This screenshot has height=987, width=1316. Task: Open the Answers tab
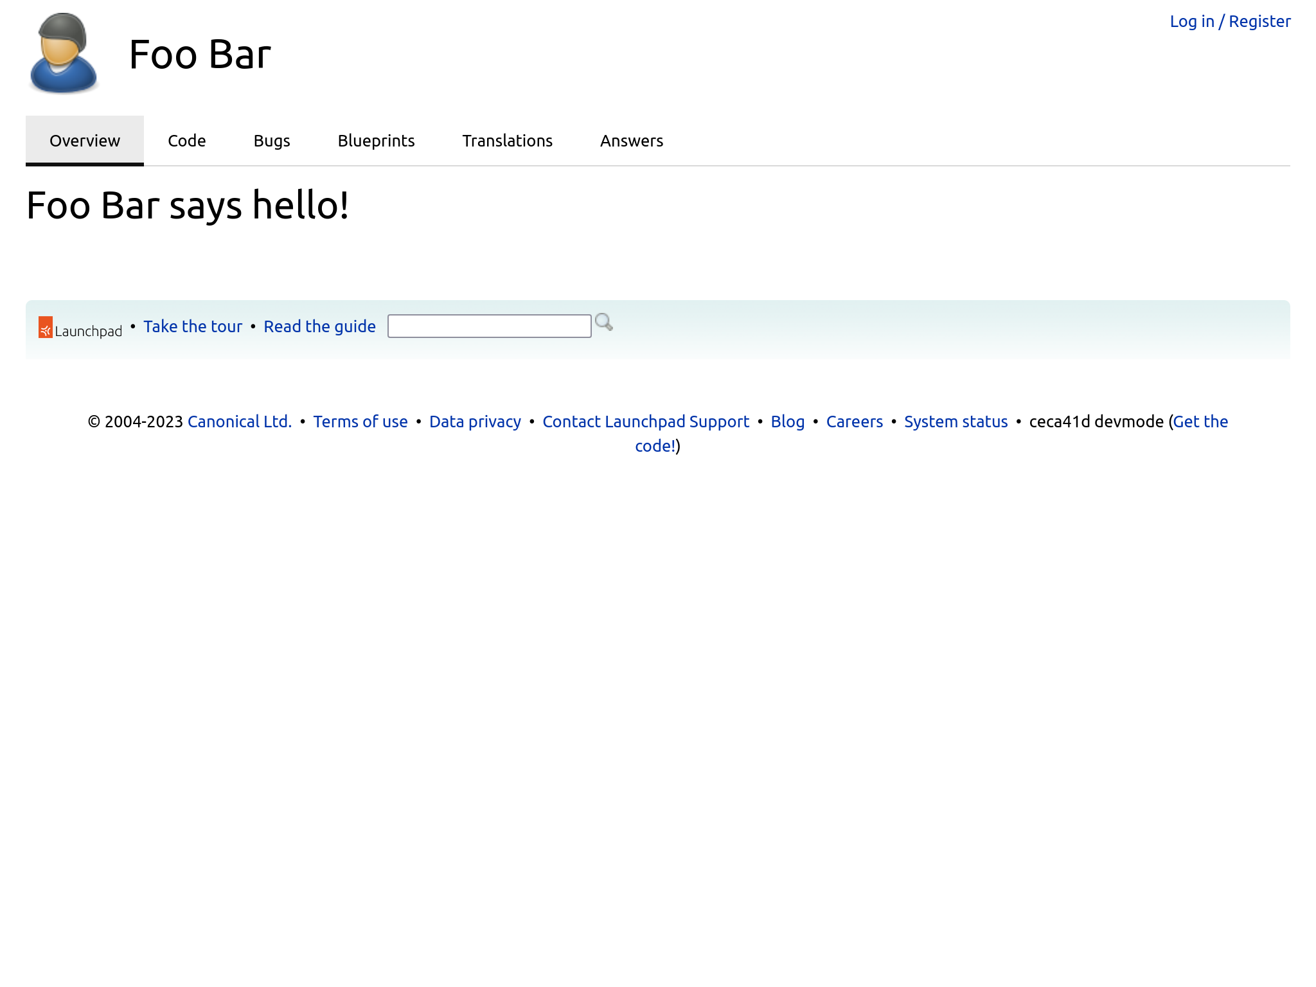pos(631,141)
